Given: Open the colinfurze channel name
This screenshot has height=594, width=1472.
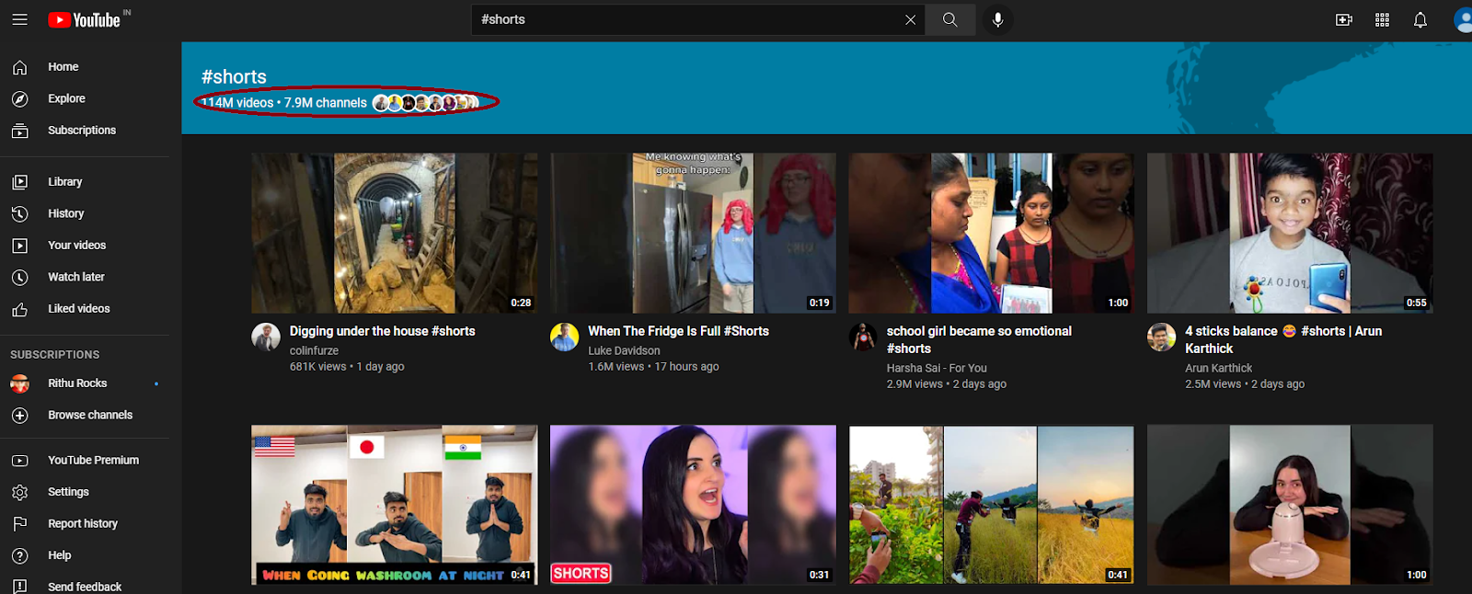Looking at the screenshot, I should 314,350.
